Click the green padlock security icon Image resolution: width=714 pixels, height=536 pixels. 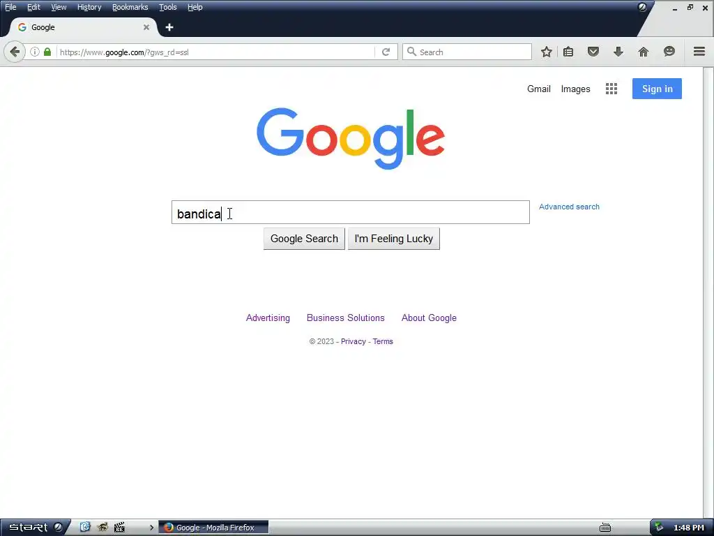[x=47, y=52]
